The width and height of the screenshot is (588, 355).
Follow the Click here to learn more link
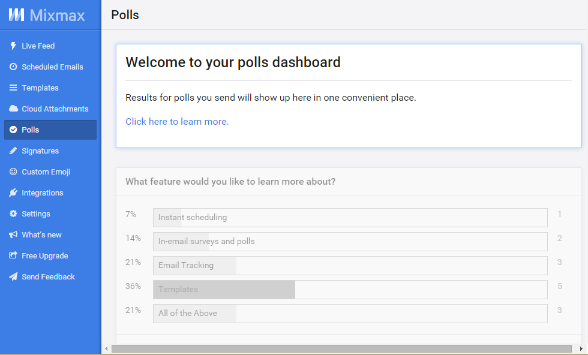tap(177, 122)
